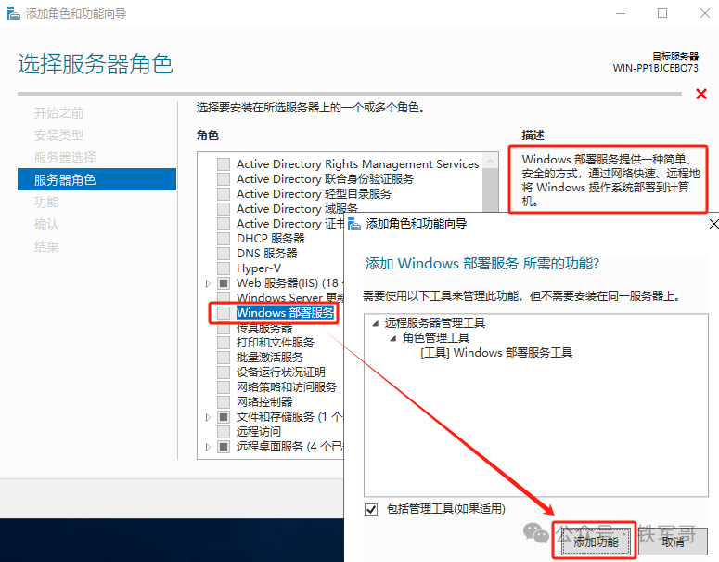Select [工具] Windows 部署服务工具 item

pos(496,353)
